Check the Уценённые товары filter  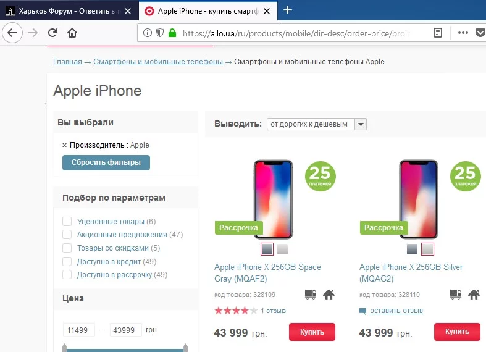[x=67, y=221]
